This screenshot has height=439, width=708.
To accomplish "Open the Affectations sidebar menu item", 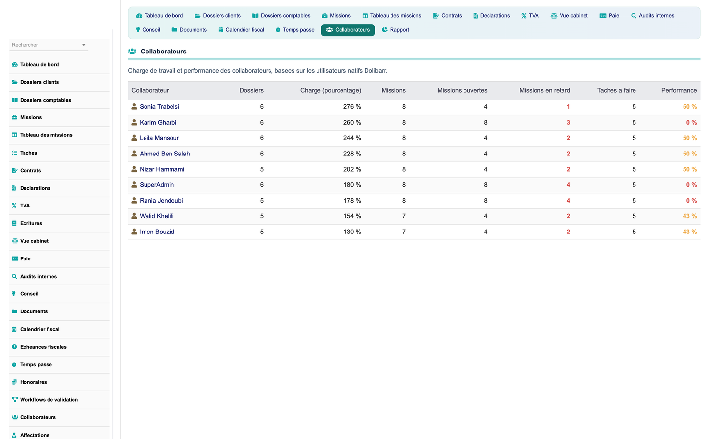I will click(35, 435).
